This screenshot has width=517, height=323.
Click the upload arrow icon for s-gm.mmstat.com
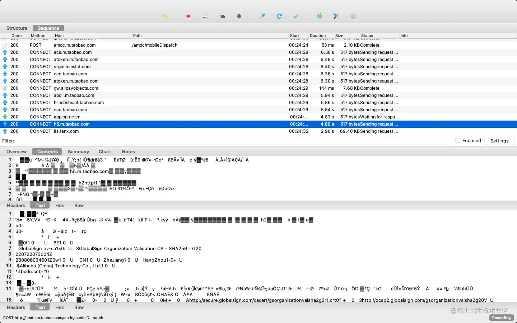click(x=5, y=67)
